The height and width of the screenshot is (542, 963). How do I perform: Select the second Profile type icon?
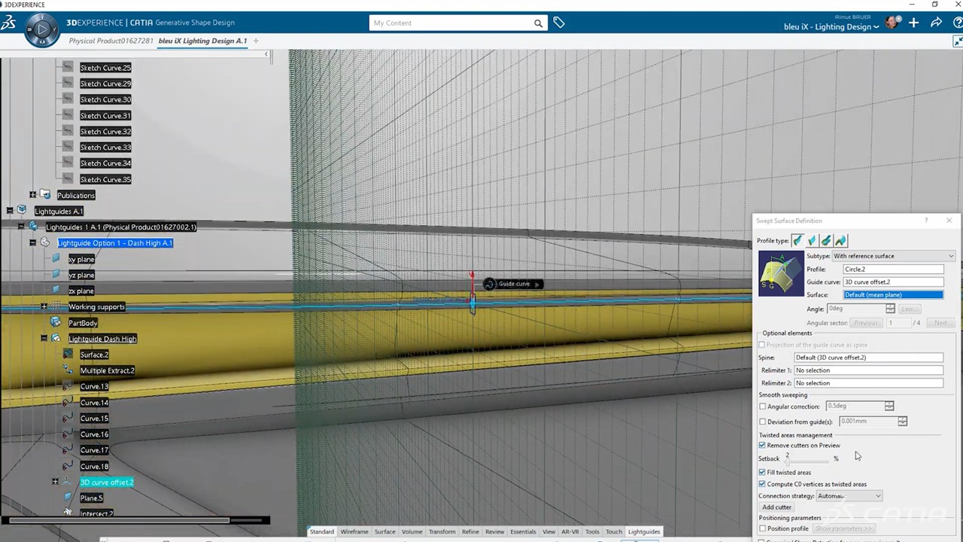[812, 241]
